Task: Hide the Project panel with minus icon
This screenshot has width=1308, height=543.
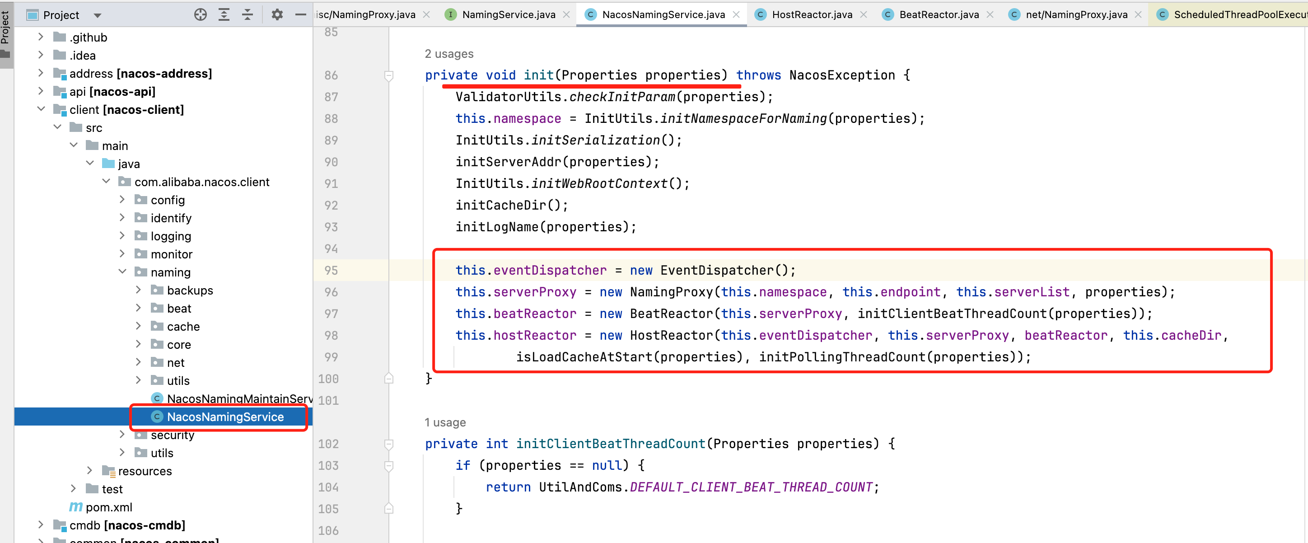Action: tap(301, 15)
